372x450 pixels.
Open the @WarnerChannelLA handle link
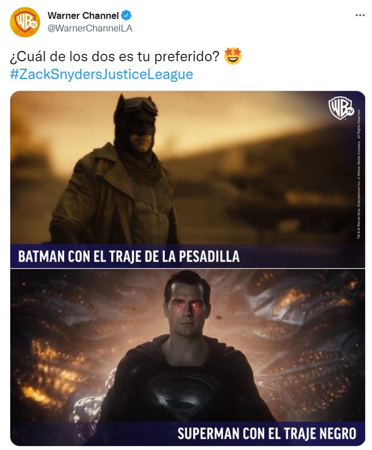(90, 28)
